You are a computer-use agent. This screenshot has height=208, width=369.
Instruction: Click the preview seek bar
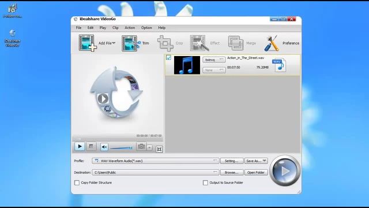point(117,139)
